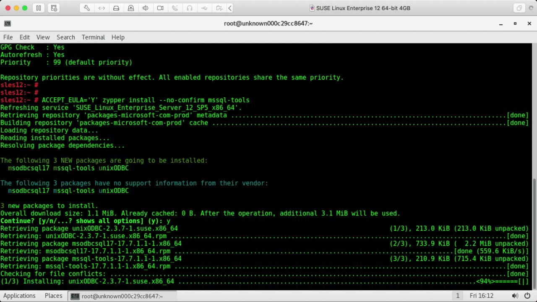Click 'Resolving package dependencies...' line
The image size is (537, 302).
click(x=63, y=146)
